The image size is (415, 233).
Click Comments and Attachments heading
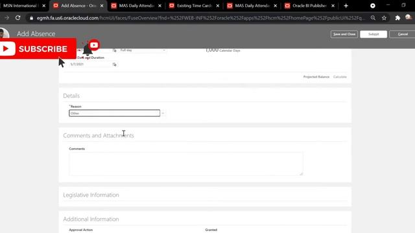99,135
